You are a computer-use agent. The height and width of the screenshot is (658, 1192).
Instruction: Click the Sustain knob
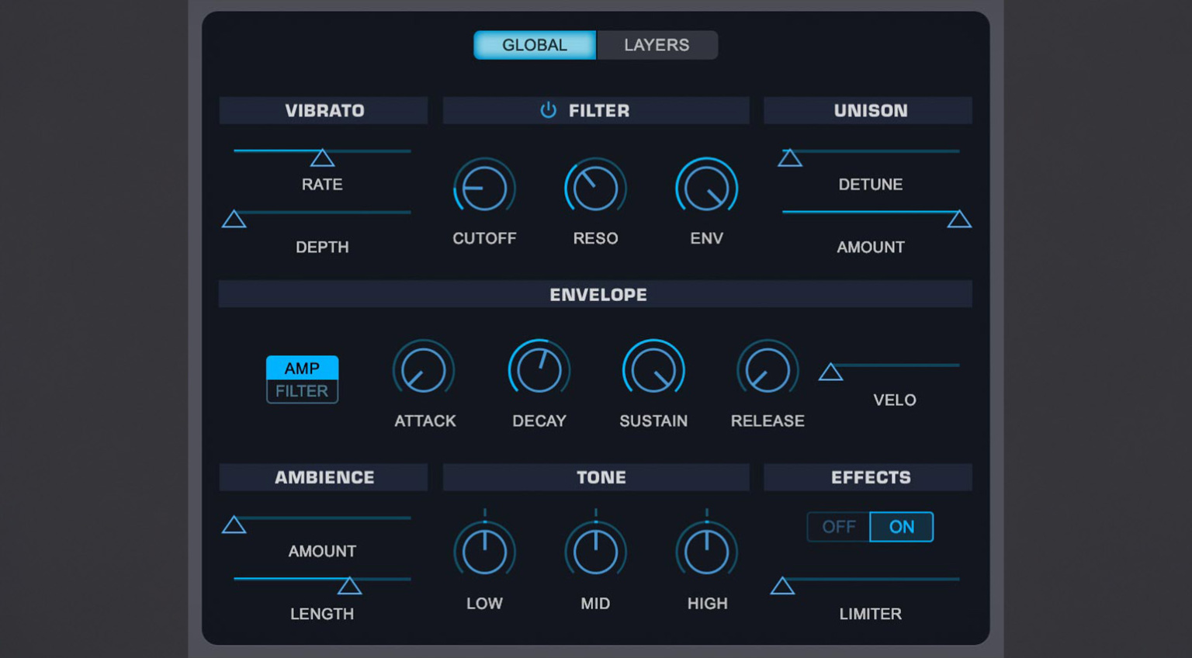pyautogui.click(x=653, y=368)
